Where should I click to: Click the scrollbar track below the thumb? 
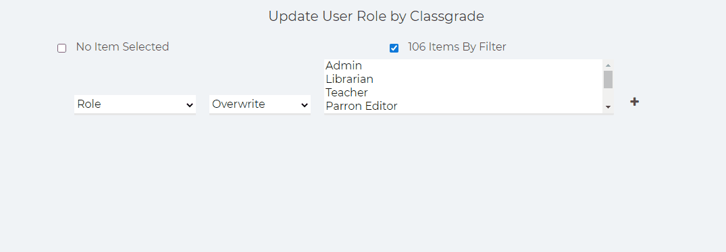608,95
